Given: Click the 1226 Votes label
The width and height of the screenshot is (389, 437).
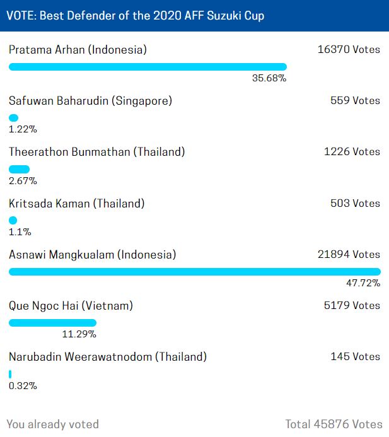Looking at the screenshot, I should 352,151.
